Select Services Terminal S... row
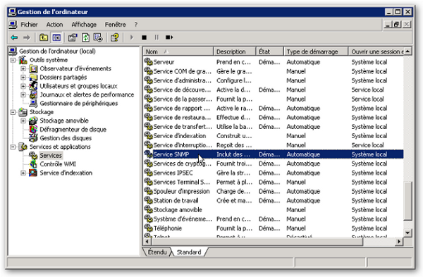The width and height of the screenshot is (423, 277). click(274, 182)
